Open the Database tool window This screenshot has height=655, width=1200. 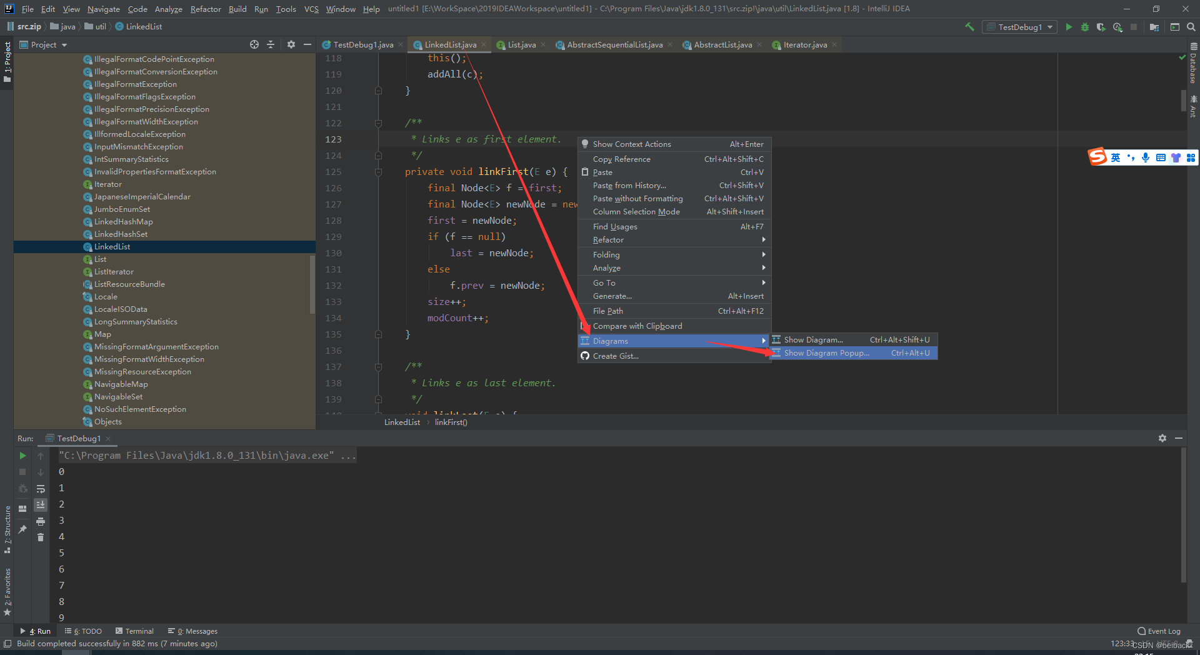tap(1193, 63)
